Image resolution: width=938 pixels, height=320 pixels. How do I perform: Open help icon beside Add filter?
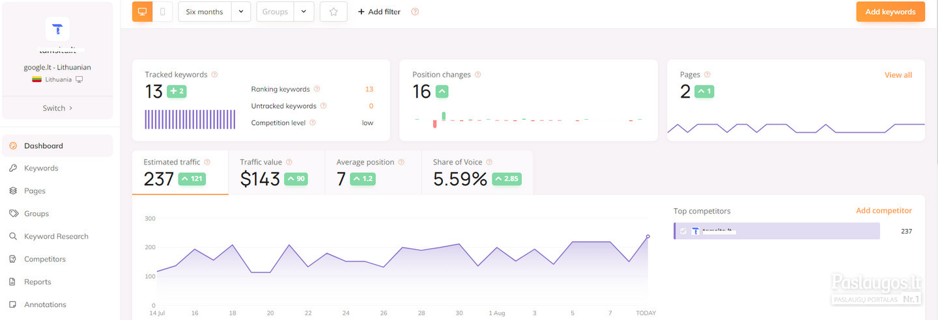415,12
